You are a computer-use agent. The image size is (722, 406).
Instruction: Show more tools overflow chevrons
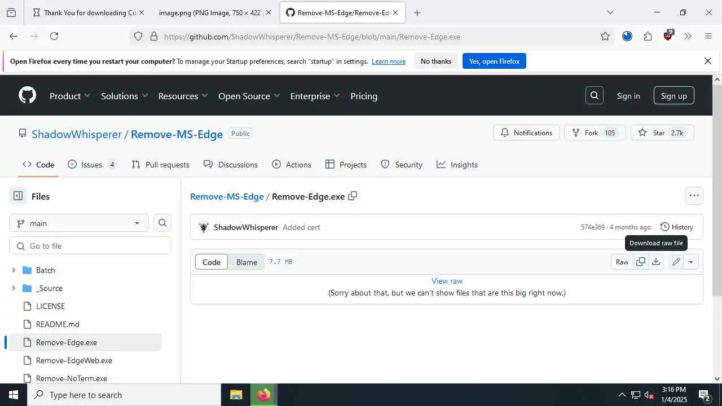coord(688,36)
